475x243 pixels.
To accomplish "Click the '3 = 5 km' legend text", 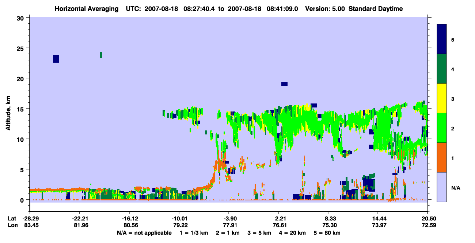I will [x=260, y=233].
